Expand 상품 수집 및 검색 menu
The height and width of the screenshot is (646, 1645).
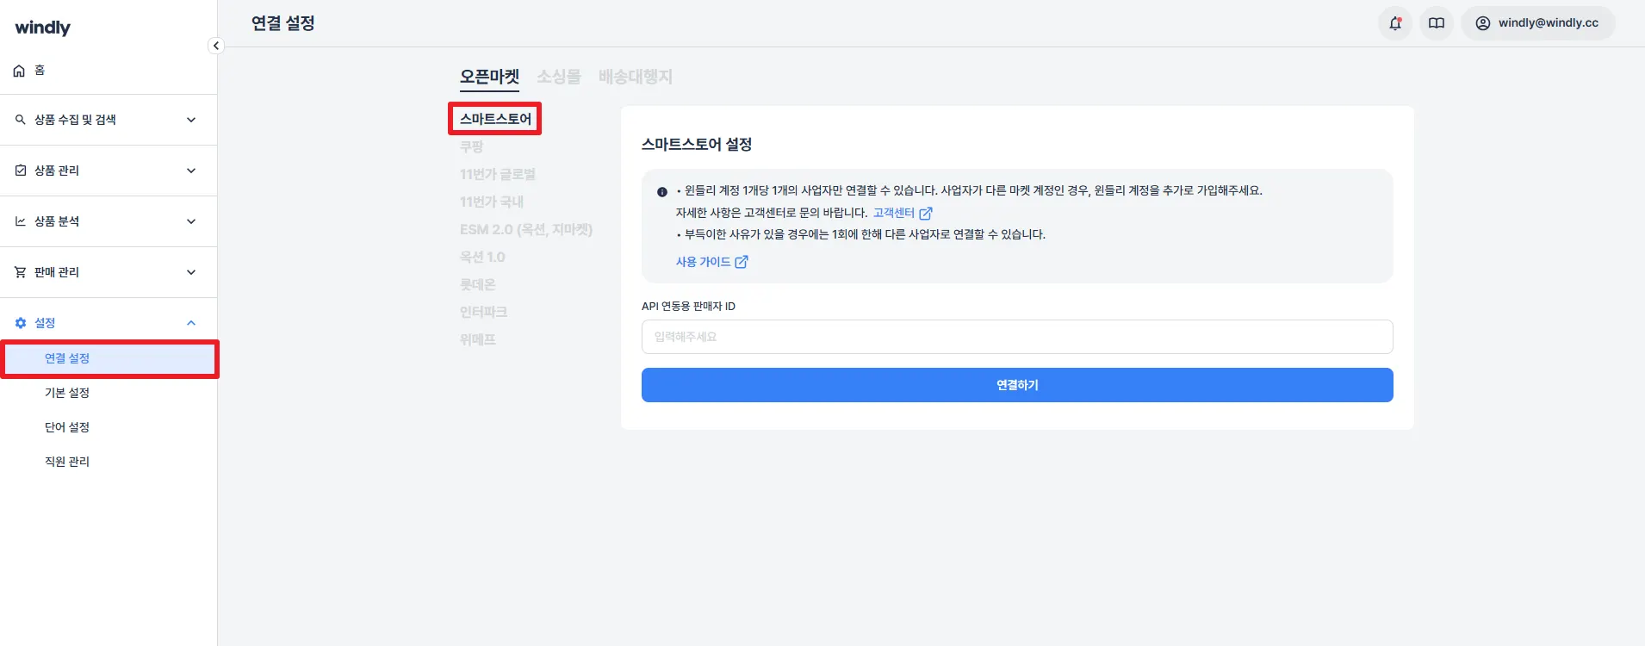pyautogui.click(x=109, y=120)
